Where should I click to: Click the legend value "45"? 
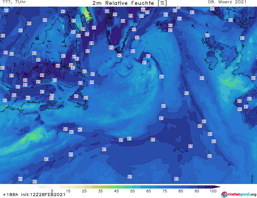pos(116,191)
